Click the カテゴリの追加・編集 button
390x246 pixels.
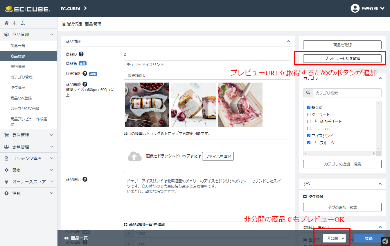coord(342,164)
